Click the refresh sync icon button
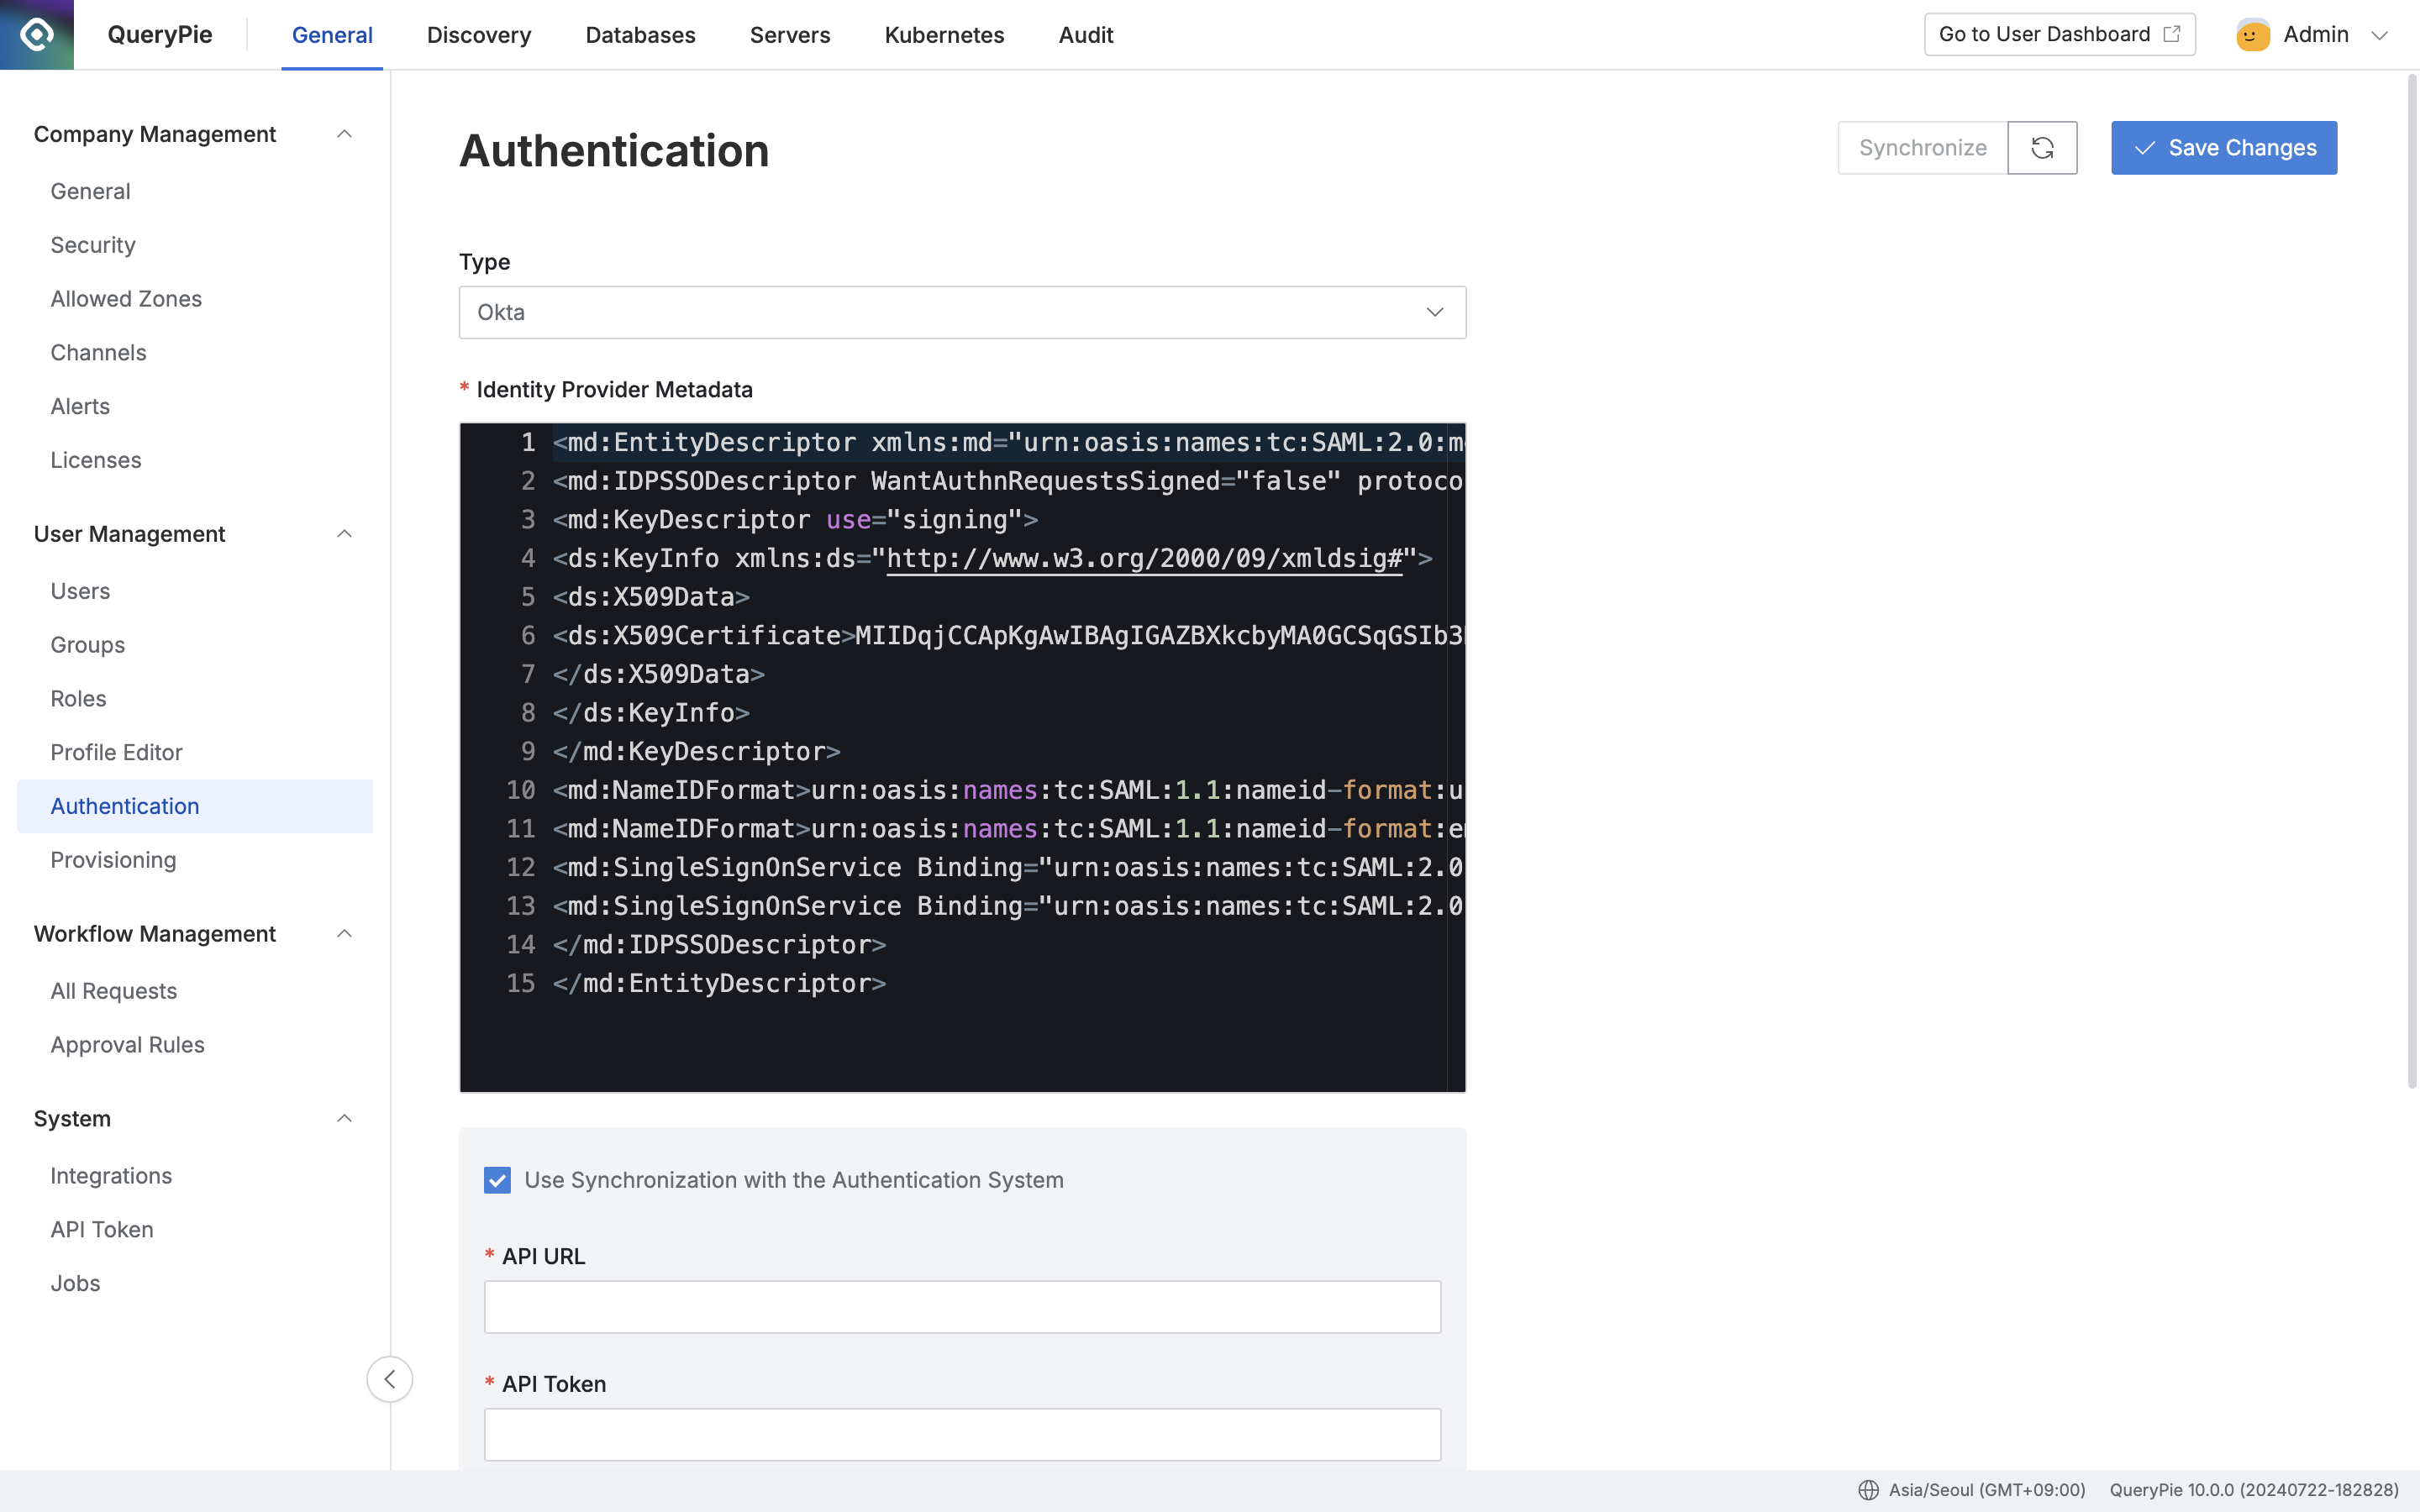This screenshot has width=2420, height=1512. coord(2042,148)
